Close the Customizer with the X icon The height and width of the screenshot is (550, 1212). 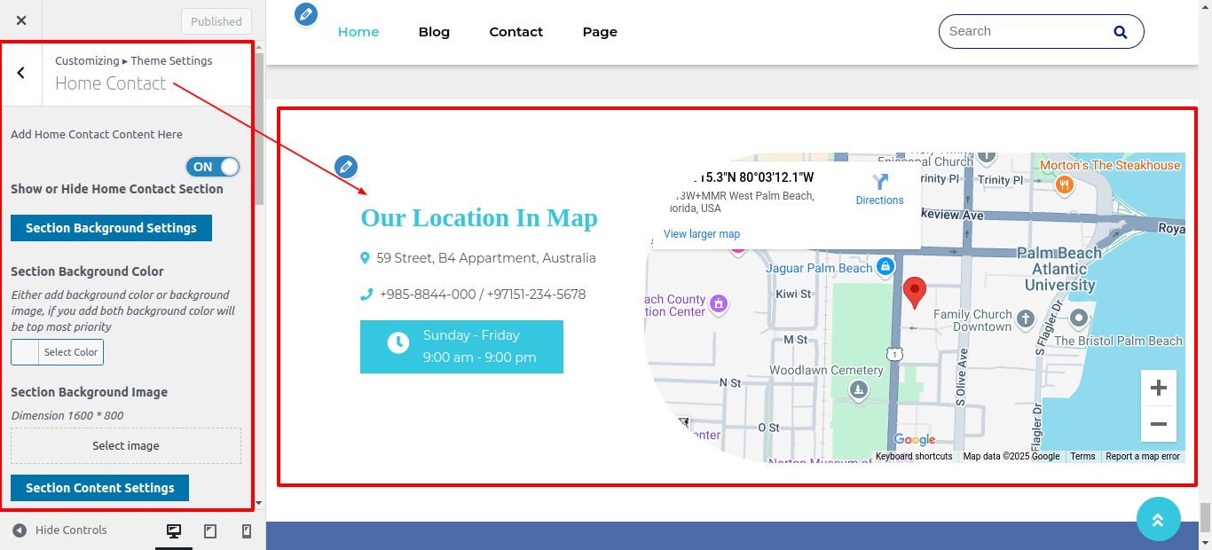pyautogui.click(x=21, y=20)
